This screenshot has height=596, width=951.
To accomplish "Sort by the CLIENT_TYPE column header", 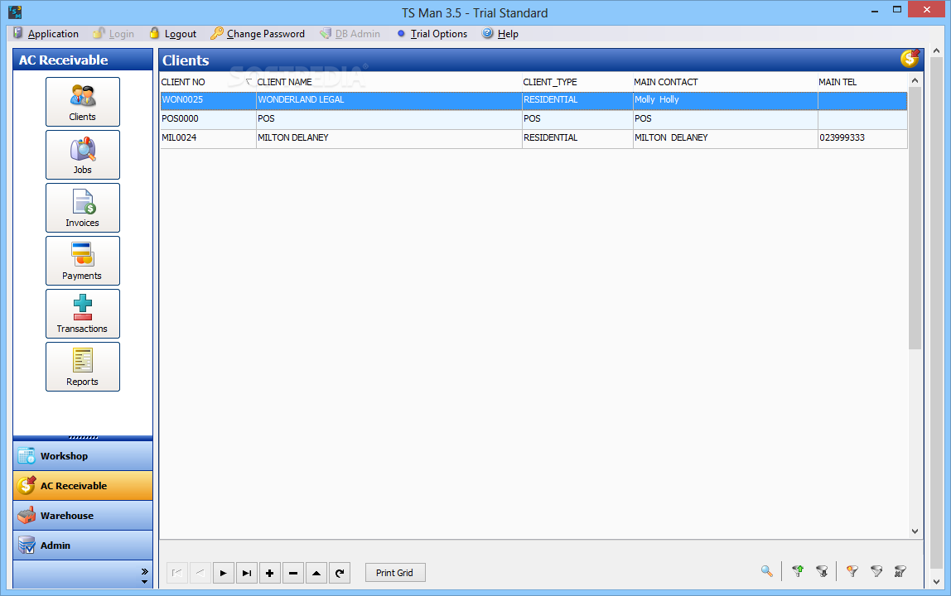I will [577, 82].
